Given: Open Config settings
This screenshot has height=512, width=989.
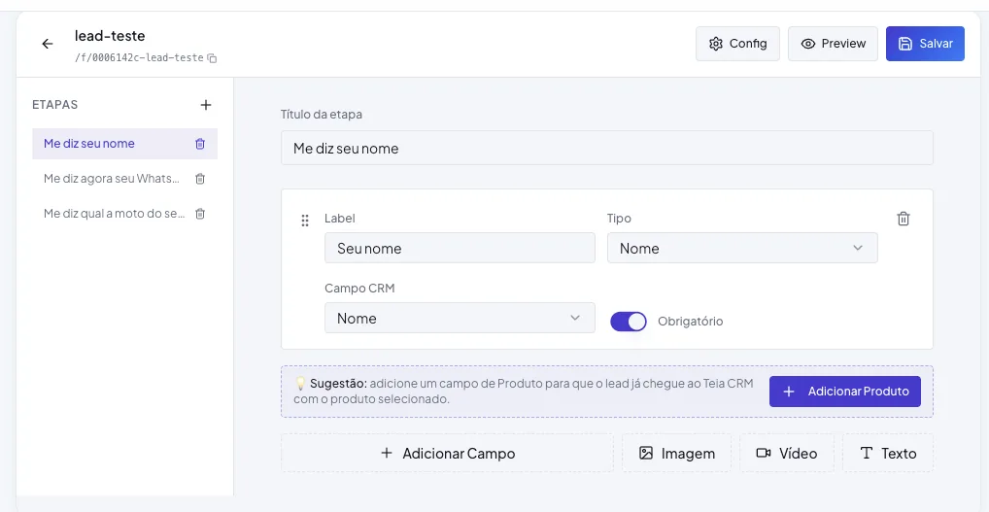Looking at the screenshot, I should [x=737, y=44].
